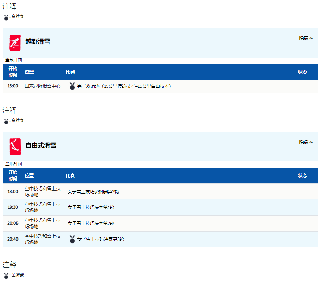Select the 越野滑雪 section title
Screen dimensions: 318x281
[x=38, y=41]
